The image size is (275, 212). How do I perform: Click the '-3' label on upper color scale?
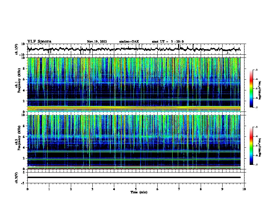point(256,70)
